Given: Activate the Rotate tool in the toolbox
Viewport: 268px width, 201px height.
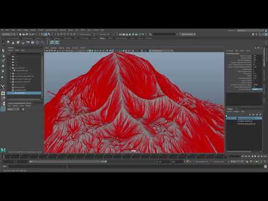Looking at the screenshot, I should point(3,71).
